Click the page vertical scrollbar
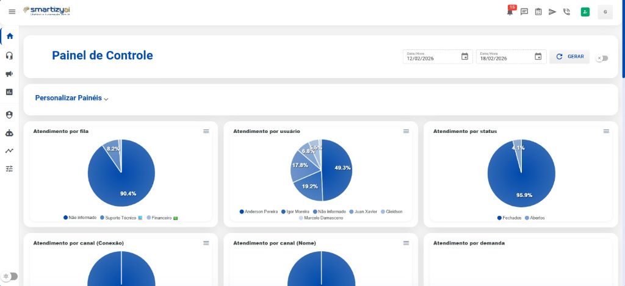 623,39
